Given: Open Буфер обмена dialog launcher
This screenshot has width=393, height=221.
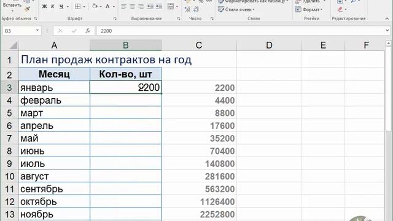Looking at the screenshot, I should point(36,18).
